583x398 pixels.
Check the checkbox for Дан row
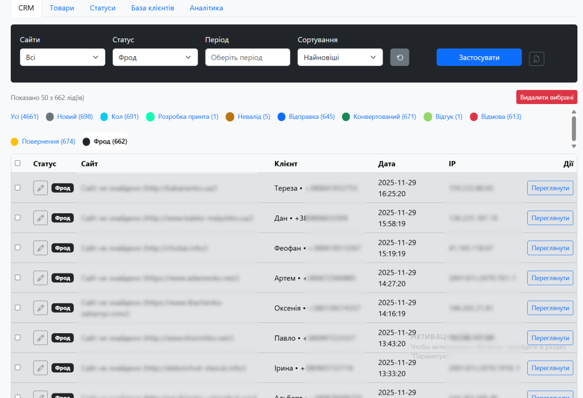click(x=18, y=218)
